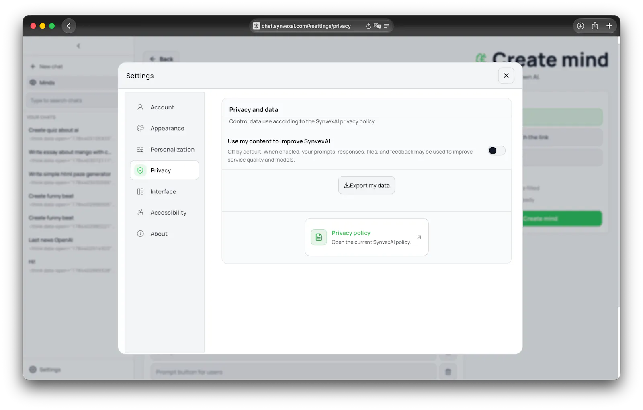Close the Settings dialog
Image resolution: width=643 pixels, height=410 pixels.
tap(506, 76)
